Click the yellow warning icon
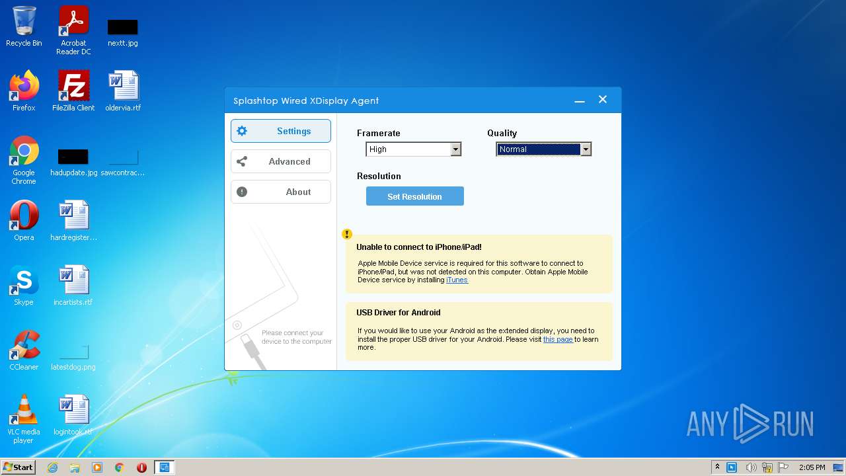Viewport: 846px width, 476px height. 347,234
